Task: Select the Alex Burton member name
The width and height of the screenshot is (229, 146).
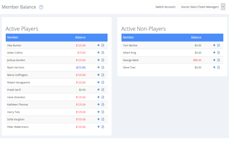Action: pyautogui.click(x=14, y=45)
